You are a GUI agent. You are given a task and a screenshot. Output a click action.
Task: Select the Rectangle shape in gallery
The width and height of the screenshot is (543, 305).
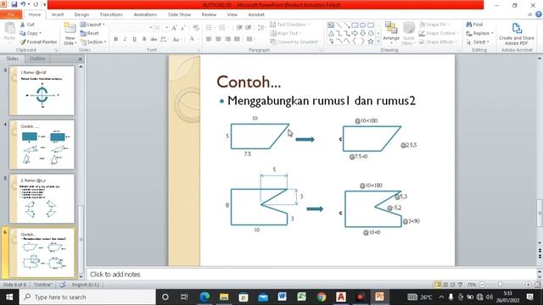(355, 25)
